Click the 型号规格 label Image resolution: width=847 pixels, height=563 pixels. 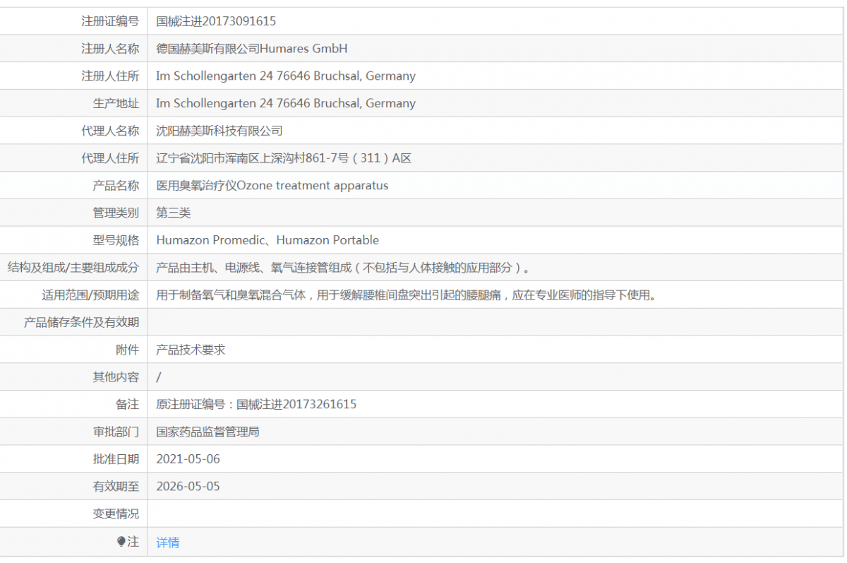point(116,240)
